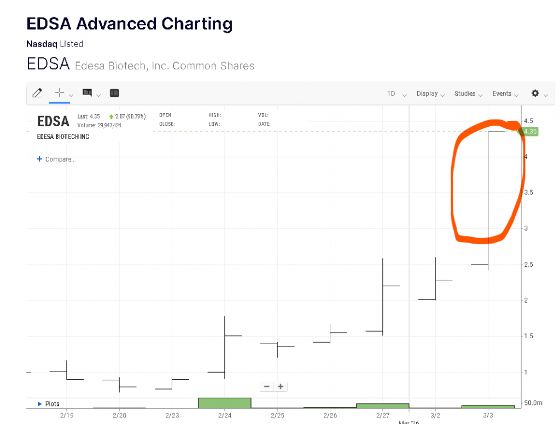The height and width of the screenshot is (424, 560).
Task: Expand the Plots panel triangle
Action: tap(39, 404)
